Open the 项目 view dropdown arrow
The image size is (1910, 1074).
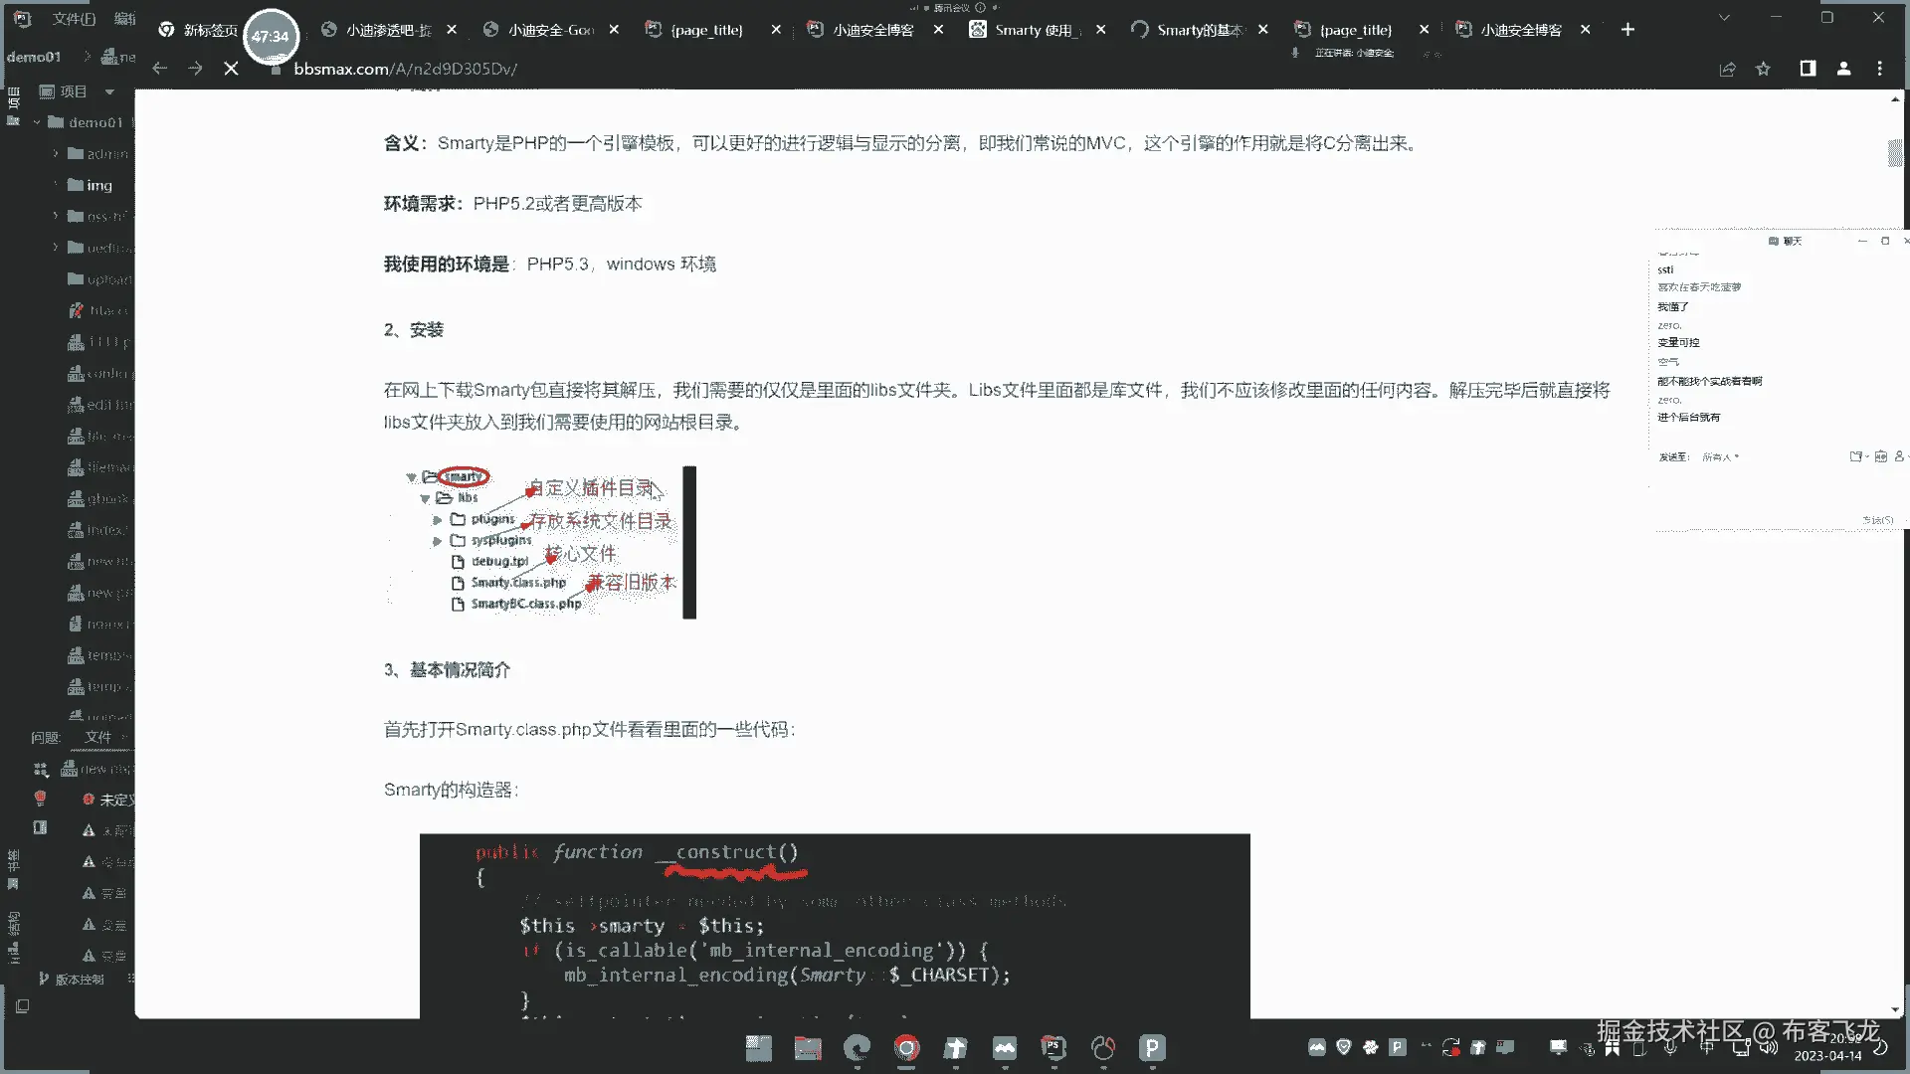(109, 91)
